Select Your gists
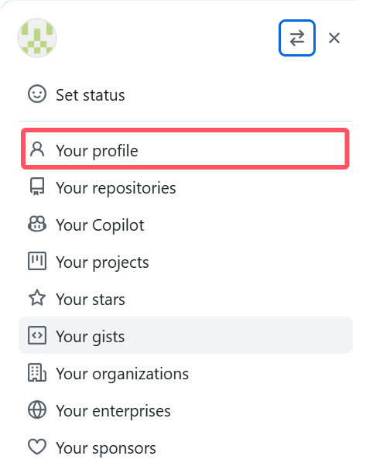Screen dimensions: 366x473 pos(186,335)
